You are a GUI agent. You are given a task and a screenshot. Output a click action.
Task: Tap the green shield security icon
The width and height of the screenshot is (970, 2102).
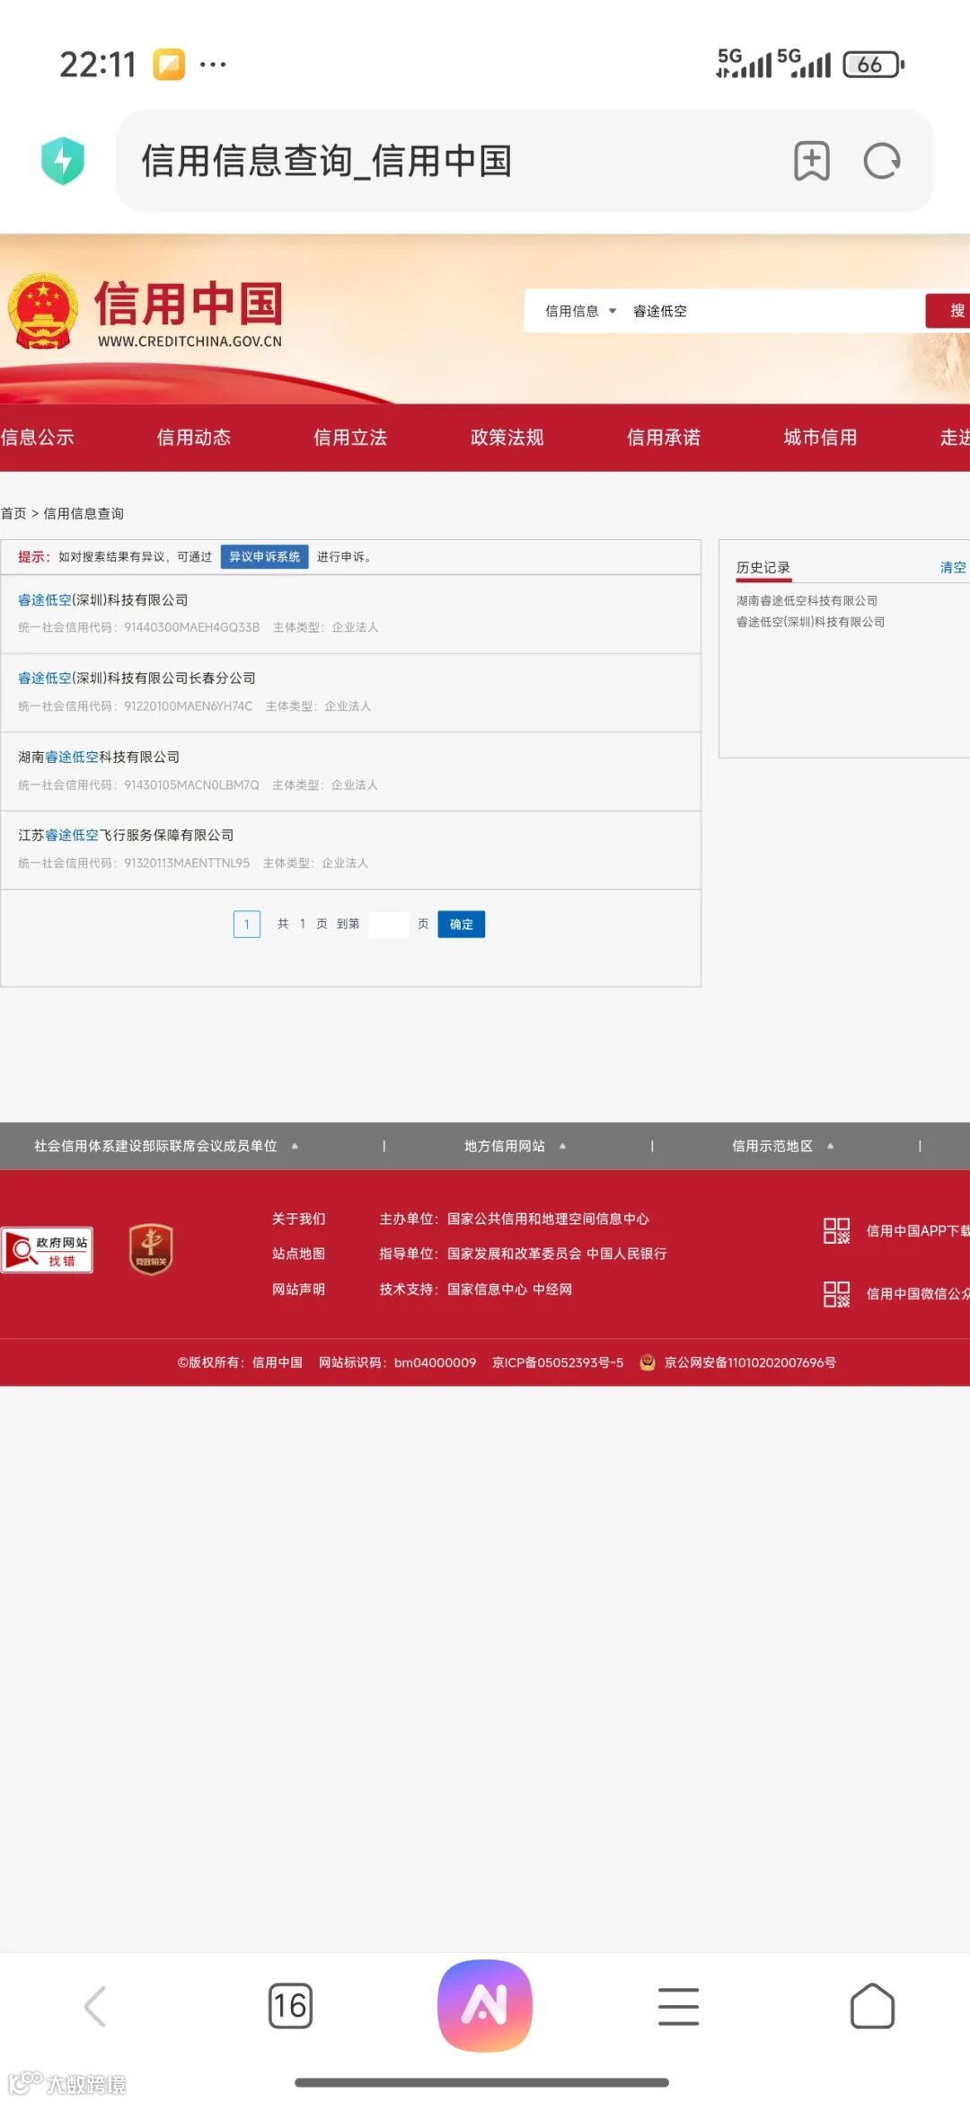pyautogui.click(x=63, y=161)
